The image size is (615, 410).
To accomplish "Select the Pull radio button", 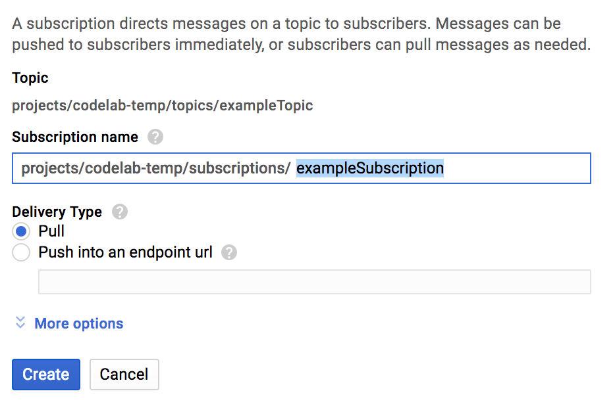I will point(21,231).
